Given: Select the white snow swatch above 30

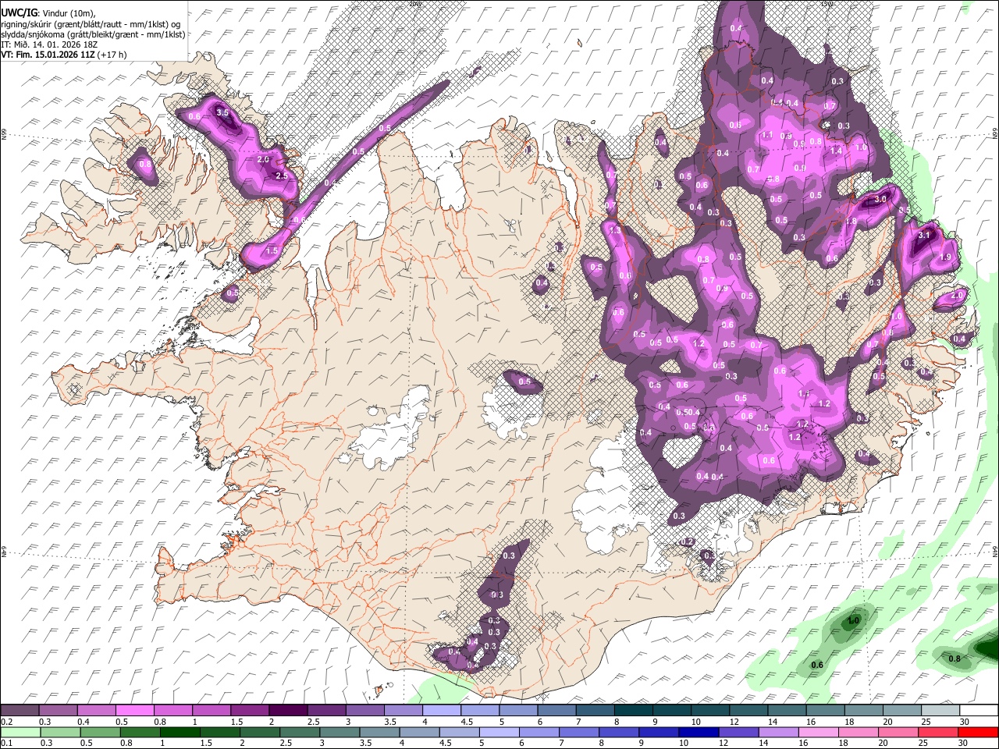Looking at the screenshot, I should pos(979,711).
